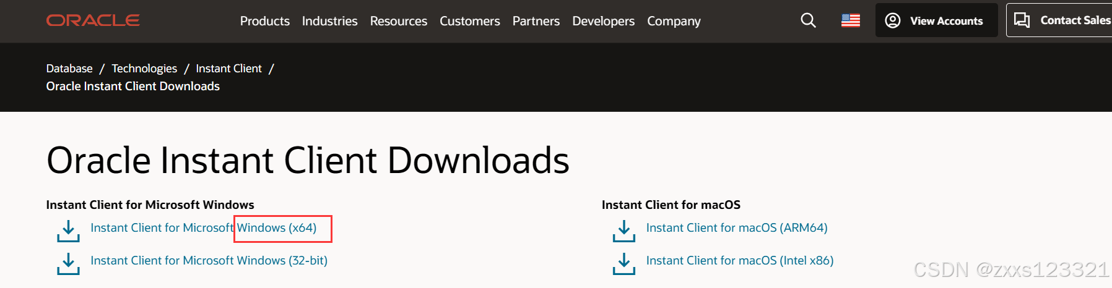The image size is (1112, 288).
Task: Open Instant Client for macOS (ARM64) link
Action: (737, 228)
